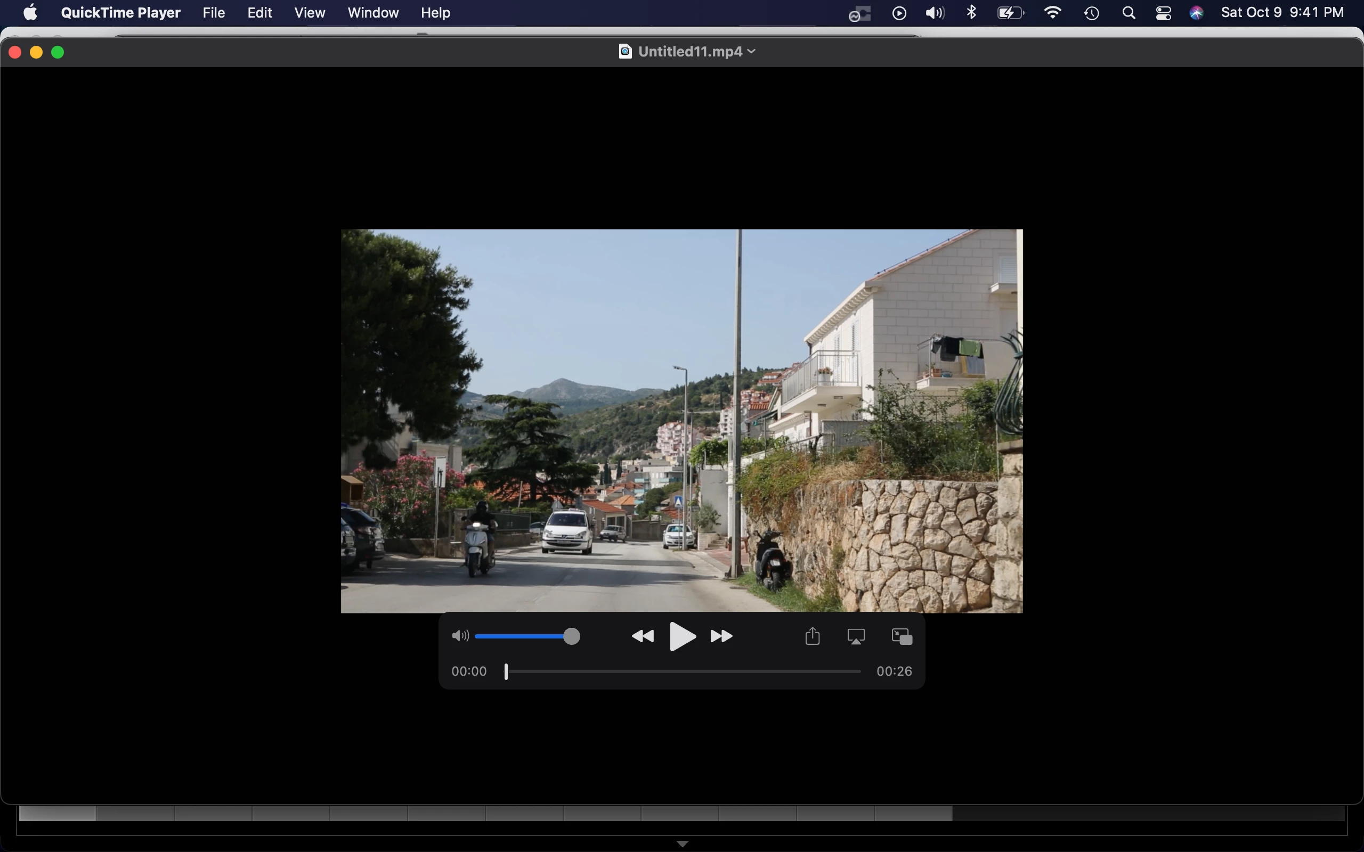Click the downward triangle at bottom edge
1364x852 pixels.
pos(682,843)
